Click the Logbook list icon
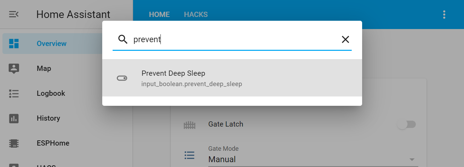Screen dimensions: 464x167 pos(14,93)
